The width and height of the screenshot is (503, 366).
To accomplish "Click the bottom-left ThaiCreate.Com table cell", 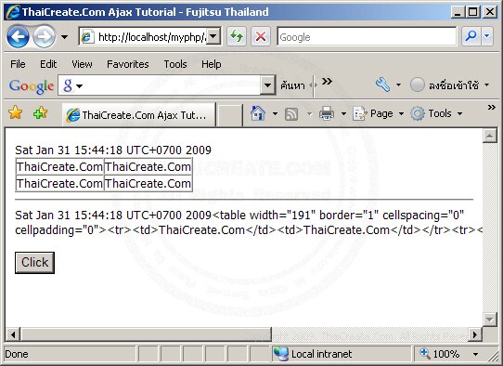I will (x=59, y=183).
